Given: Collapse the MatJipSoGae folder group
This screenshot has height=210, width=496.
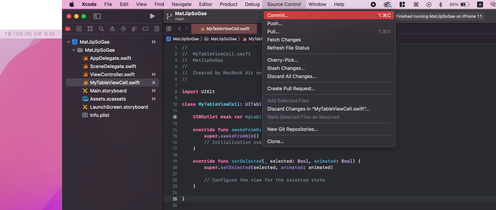Looking at the screenshot, I should click(x=74, y=50).
